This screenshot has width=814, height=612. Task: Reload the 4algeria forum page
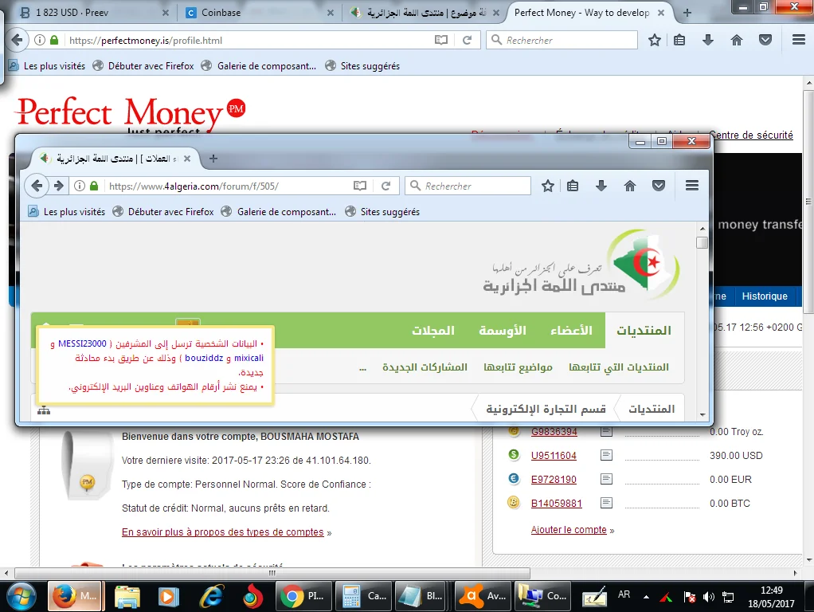(x=385, y=186)
